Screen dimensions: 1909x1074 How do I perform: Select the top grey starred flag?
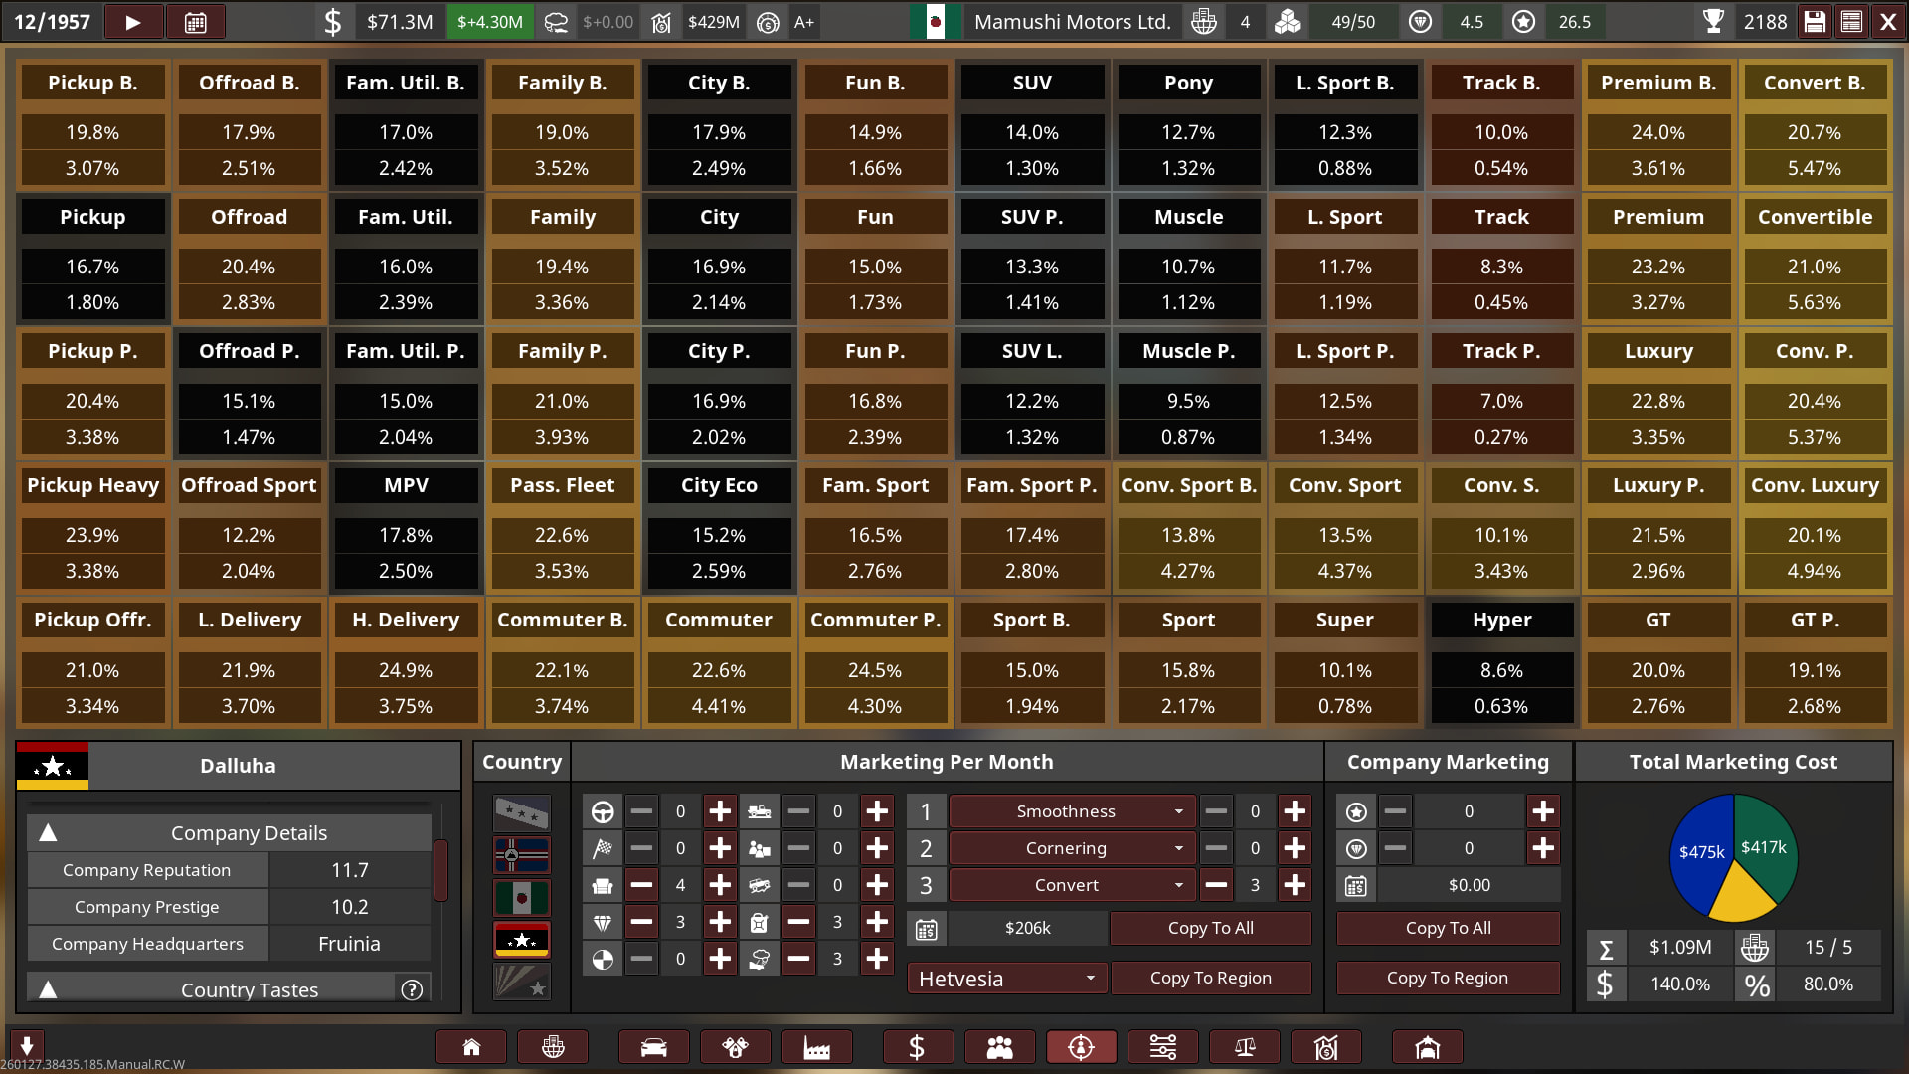click(x=522, y=812)
